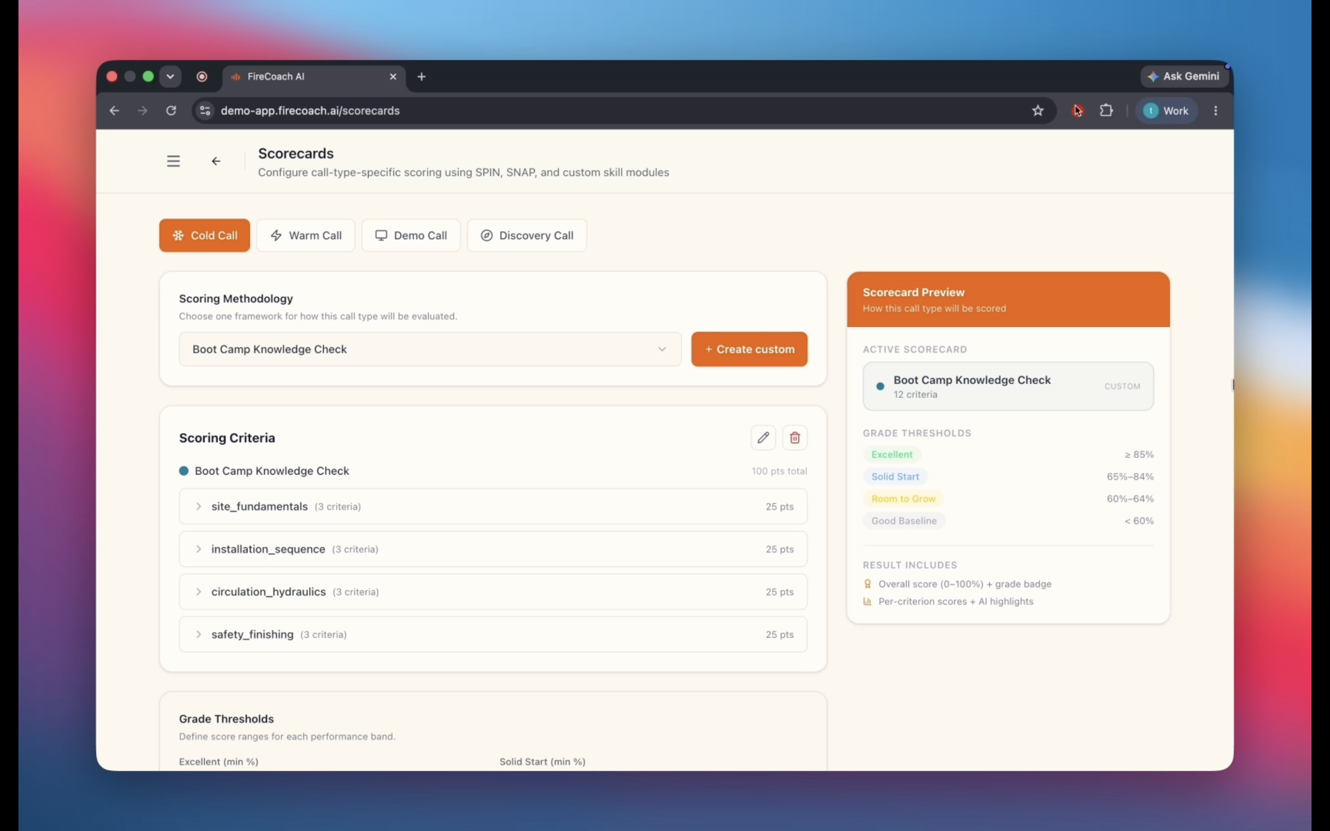Click the '100 pts total' text
Image resolution: width=1330 pixels, height=831 pixels.
[780, 471]
